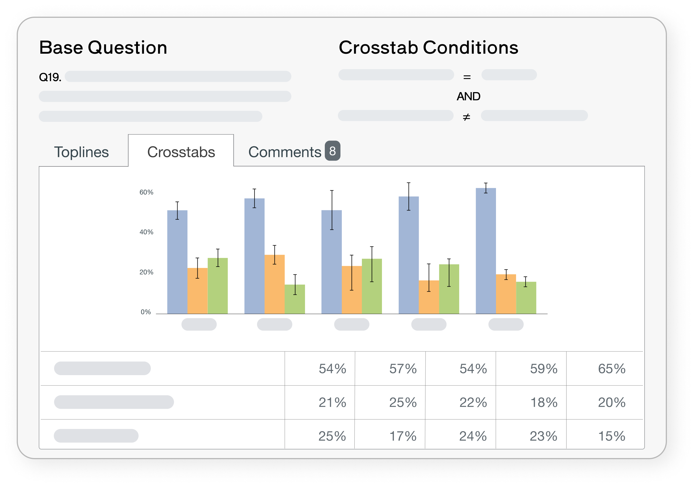
Task: Select the 59% cell in first row
Action: coord(543,368)
